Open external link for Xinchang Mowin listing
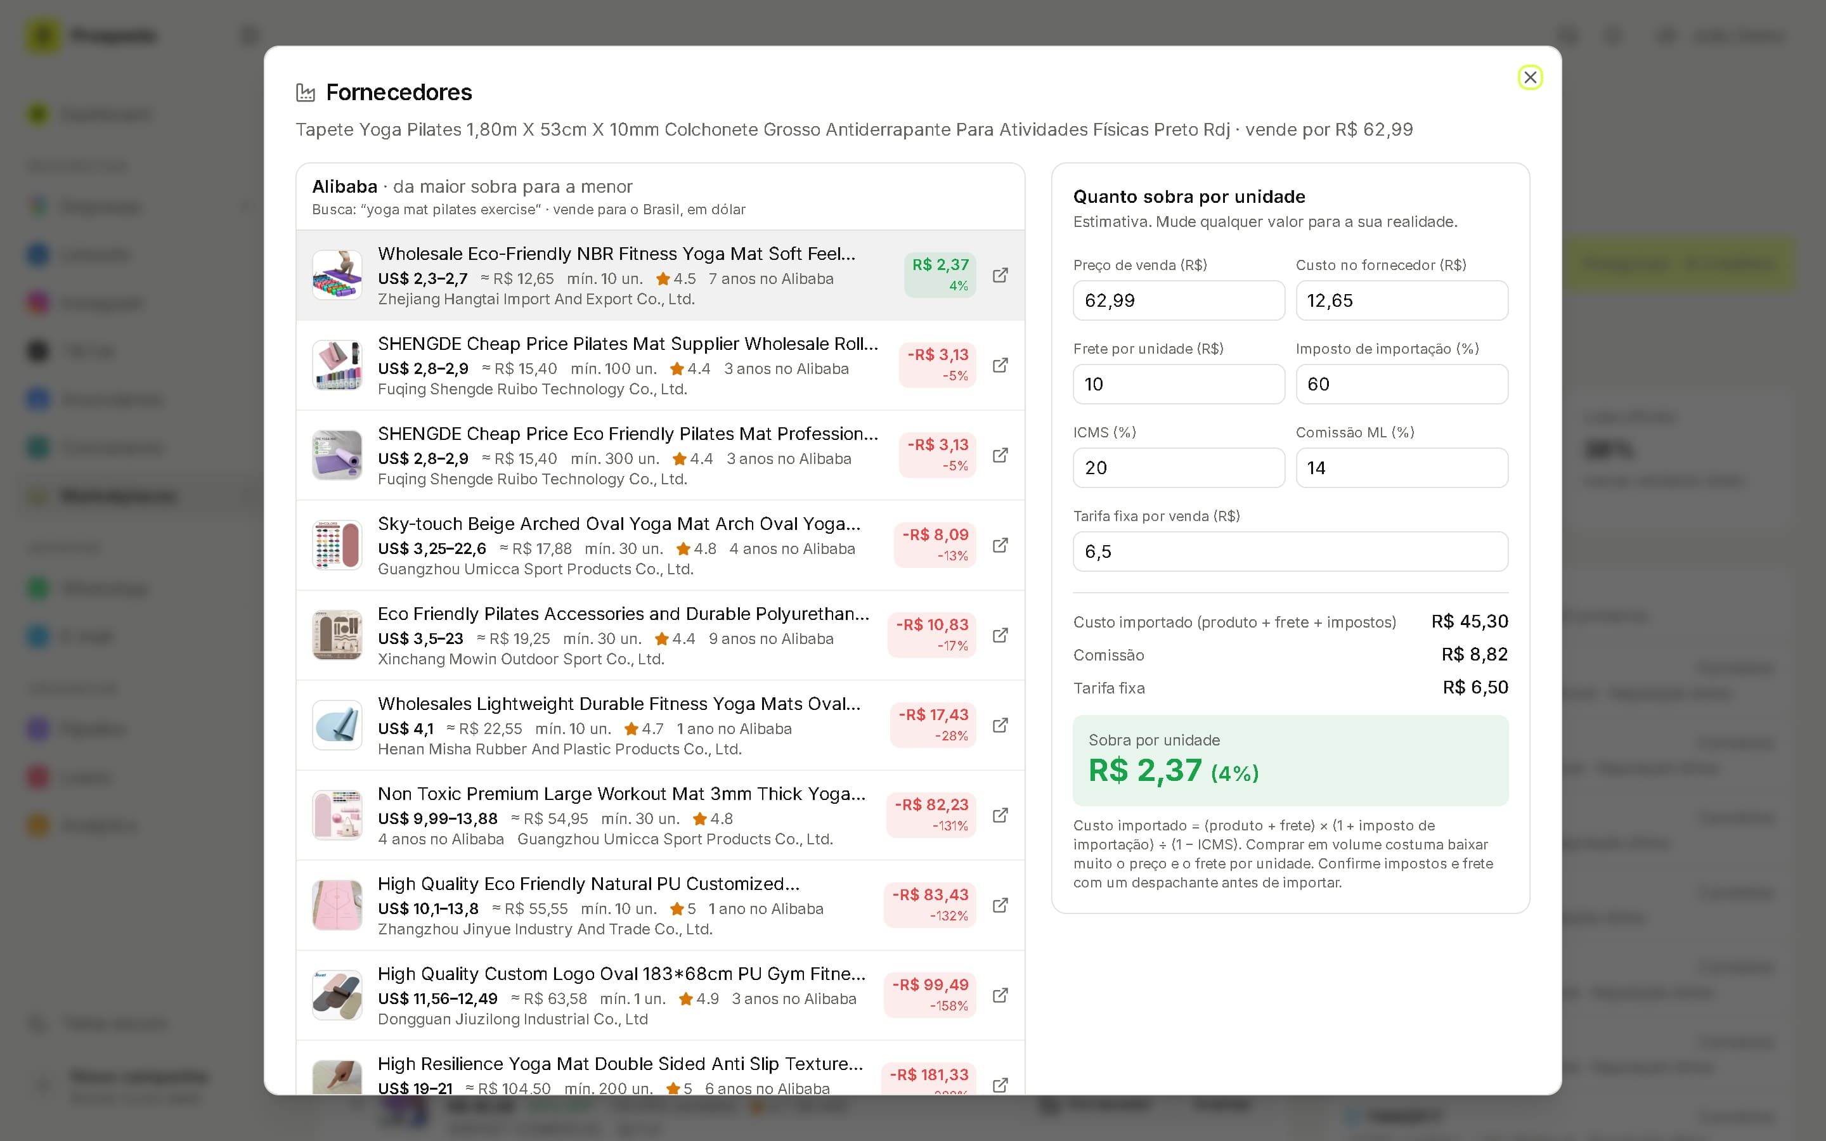 click(1000, 635)
